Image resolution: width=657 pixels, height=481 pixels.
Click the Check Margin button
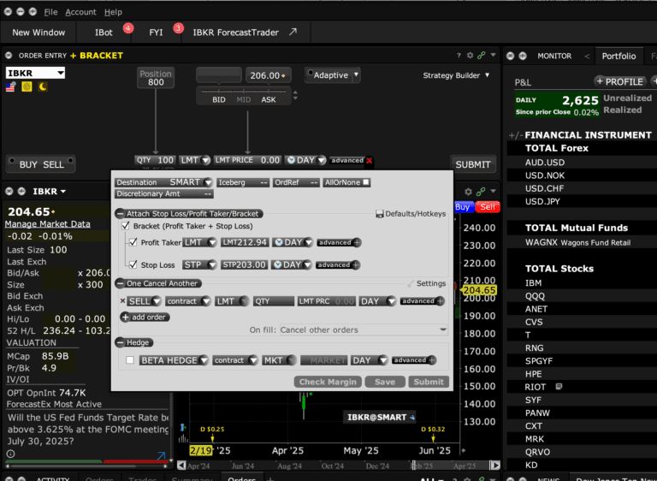click(x=328, y=382)
